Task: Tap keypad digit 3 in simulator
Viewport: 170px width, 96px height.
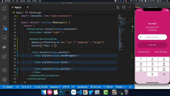Action: pos(164,59)
